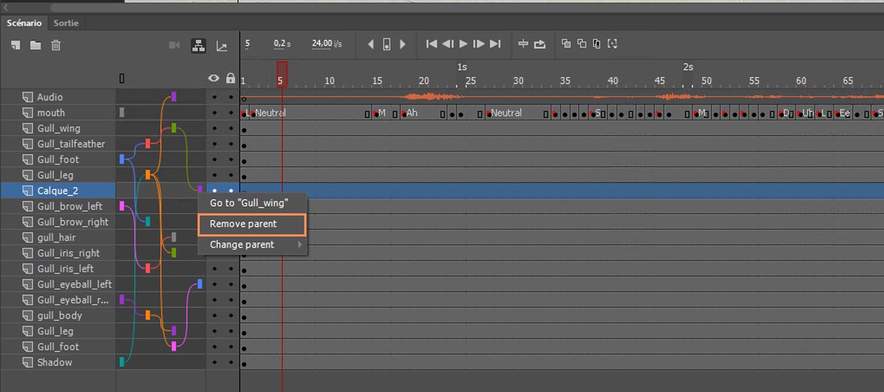Open the Change parent submenu
Image resolution: width=884 pixels, height=392 pixels.
coord(252,245)
